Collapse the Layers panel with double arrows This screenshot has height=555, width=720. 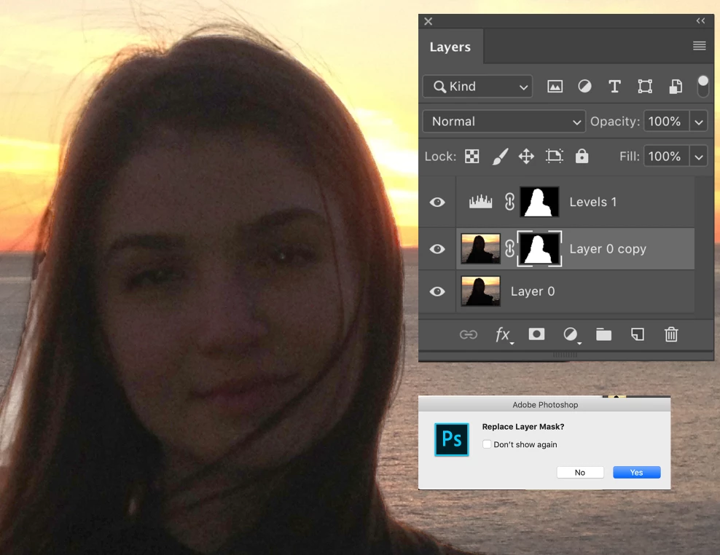click(701, 20)
